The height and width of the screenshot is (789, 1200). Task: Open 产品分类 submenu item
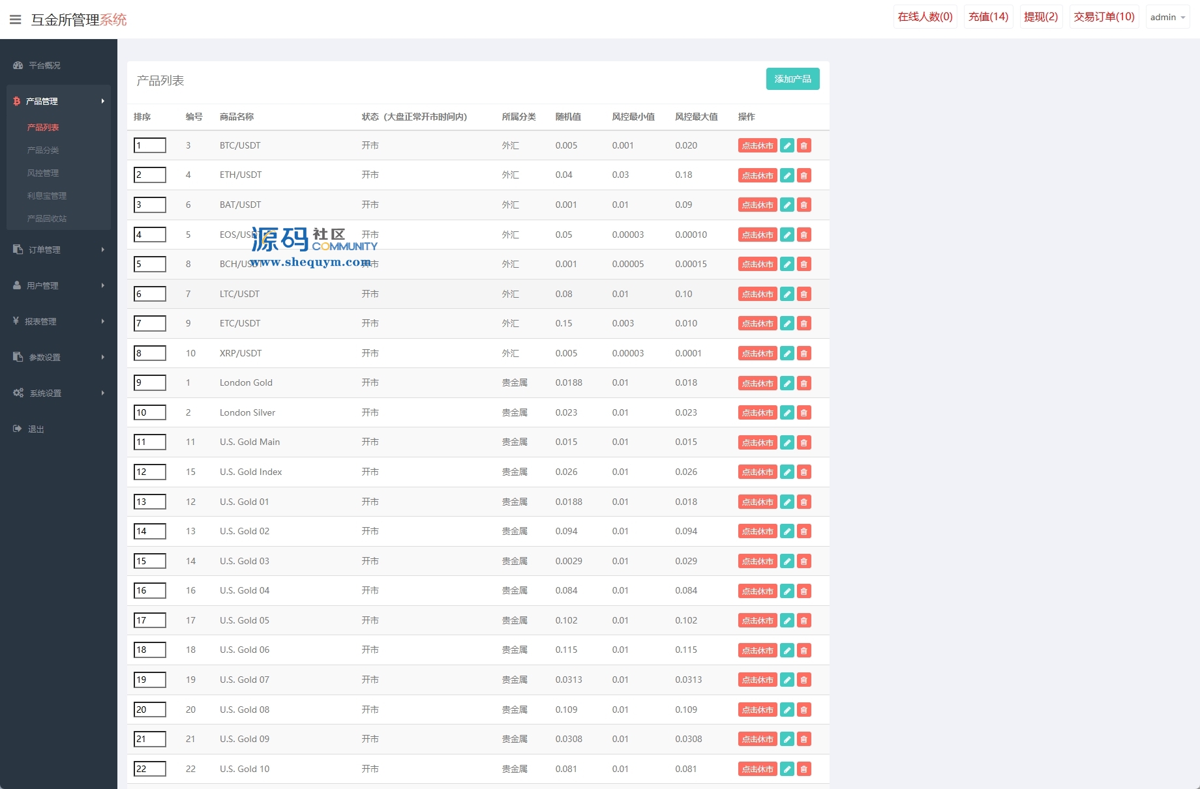click(x=43, y=150)
